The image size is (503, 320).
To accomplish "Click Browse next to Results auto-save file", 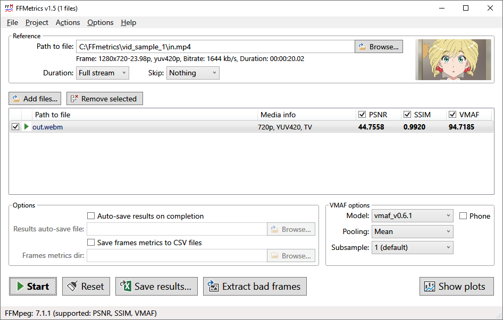I will coord(291,229).
